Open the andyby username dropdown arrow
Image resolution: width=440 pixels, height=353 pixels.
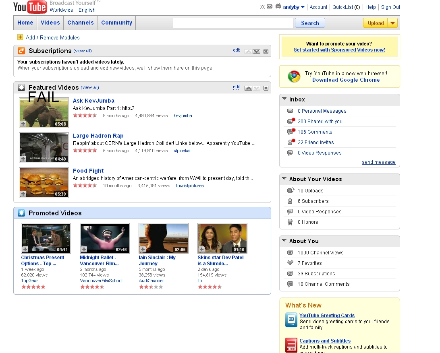(303, 7)
